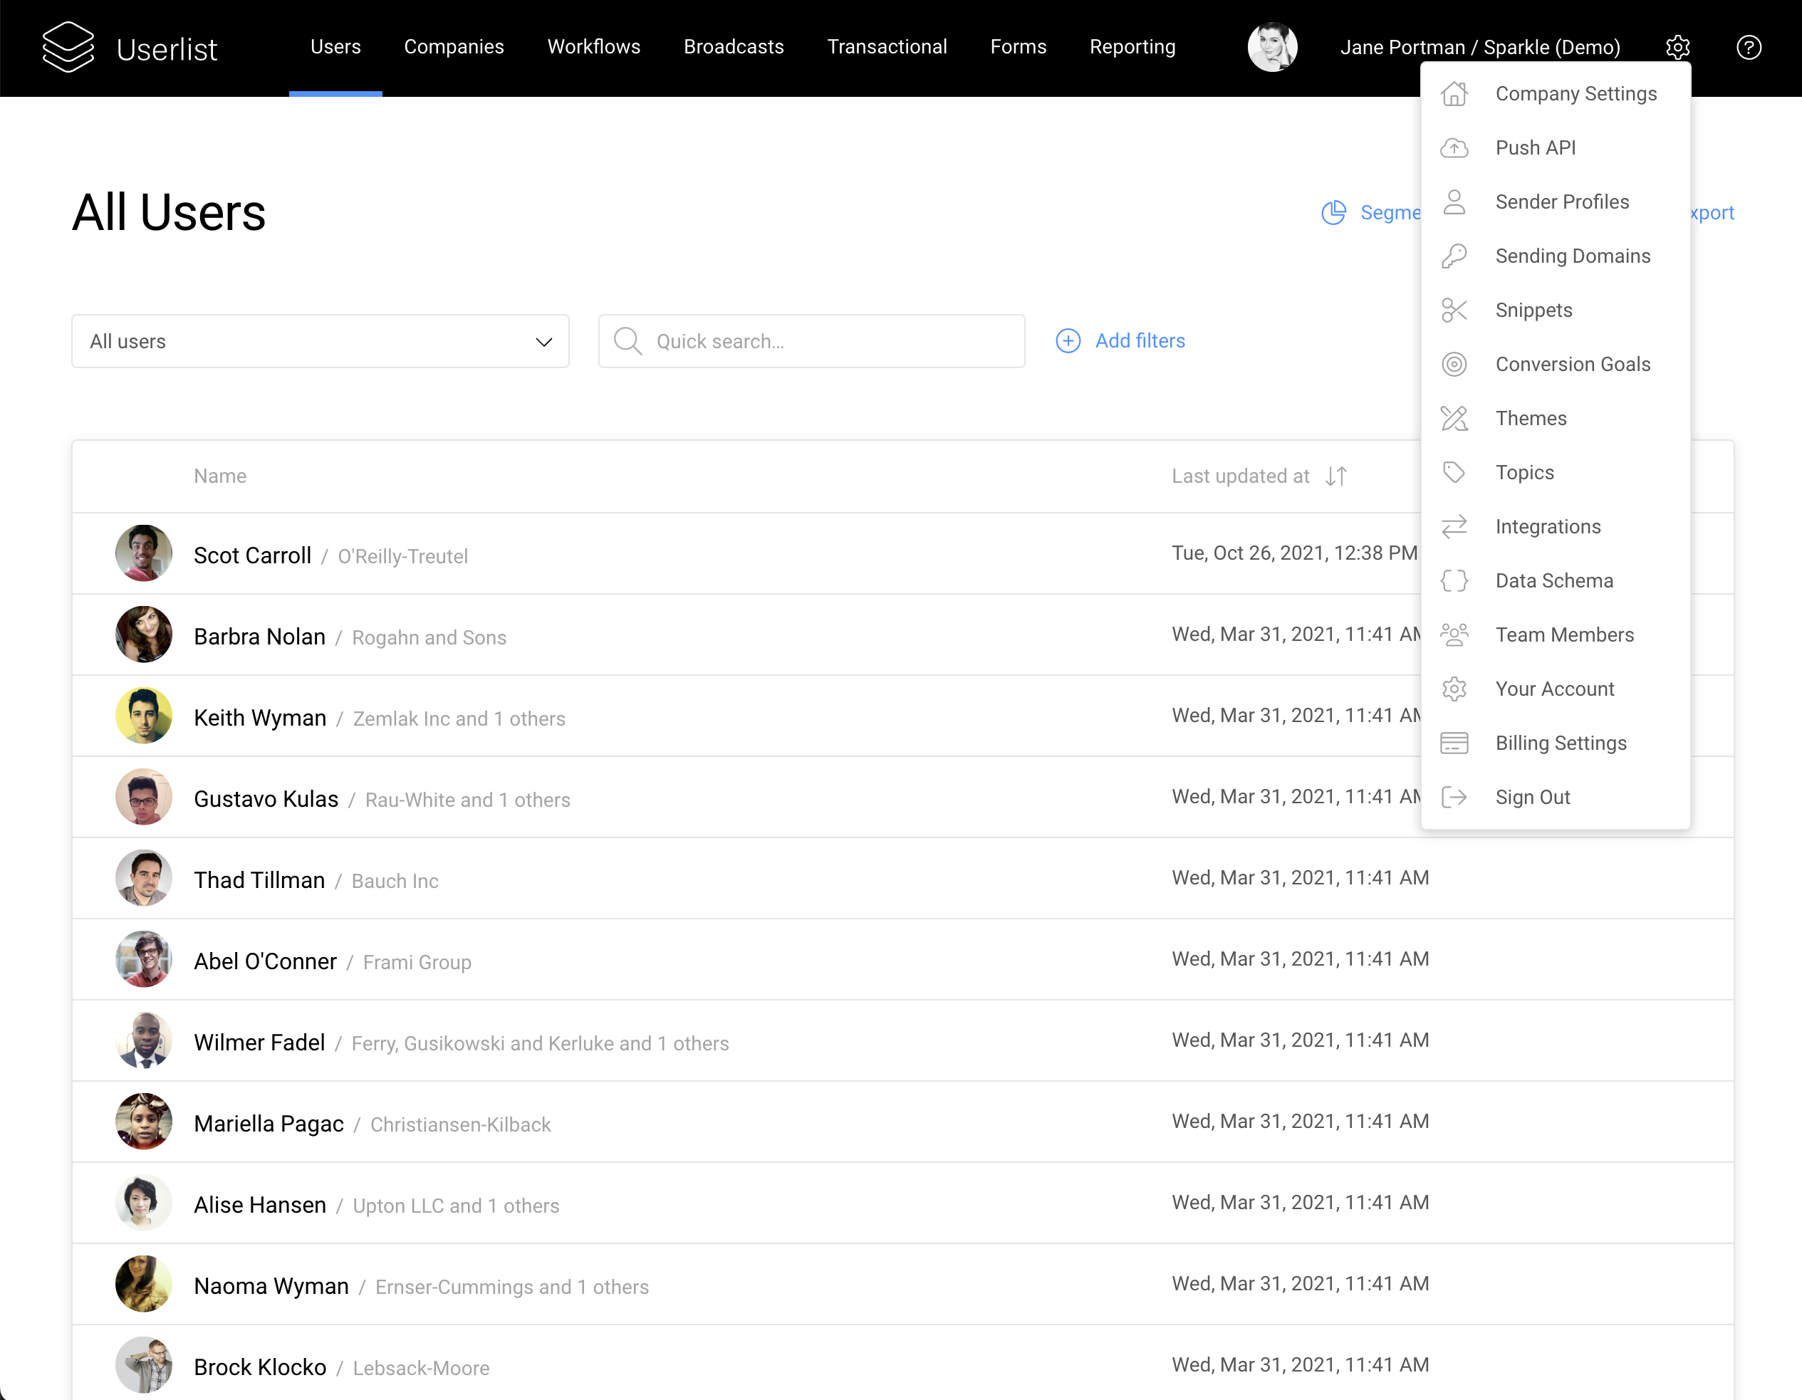Click the Userlist logo

130,47
